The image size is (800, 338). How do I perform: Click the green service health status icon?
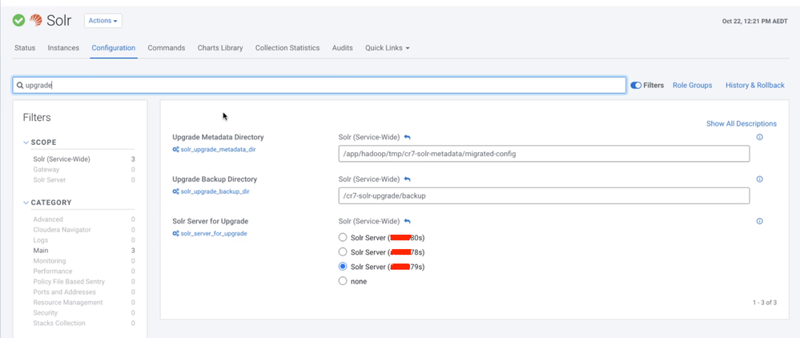click(18, 20)
